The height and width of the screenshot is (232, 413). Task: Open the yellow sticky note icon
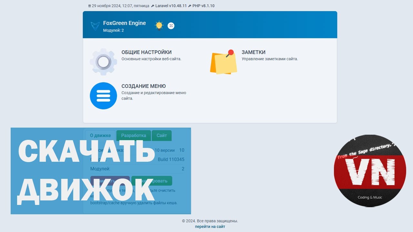pyautogui.click(x=223, y=63)
